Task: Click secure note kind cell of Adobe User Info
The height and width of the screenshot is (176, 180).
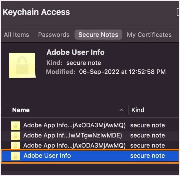Action: pyautogui.click(x=147, y=156)
